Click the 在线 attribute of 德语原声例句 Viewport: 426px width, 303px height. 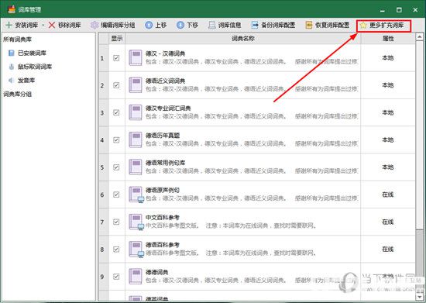click(x=388, y=195)
